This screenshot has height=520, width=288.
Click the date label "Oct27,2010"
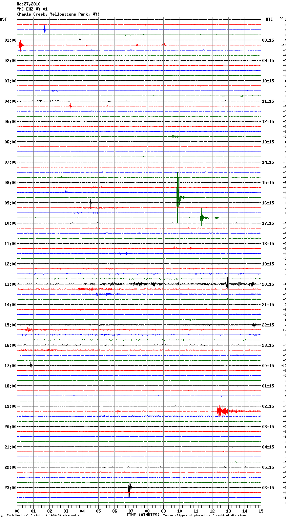(x=28, y=4)
